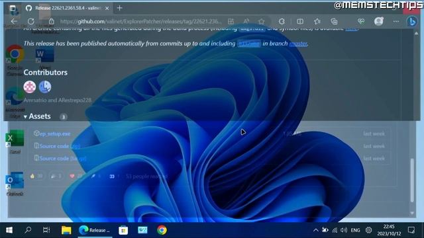Screen dimensions: 424x238
Task: Open Edge split screen view
Action: 300,21
